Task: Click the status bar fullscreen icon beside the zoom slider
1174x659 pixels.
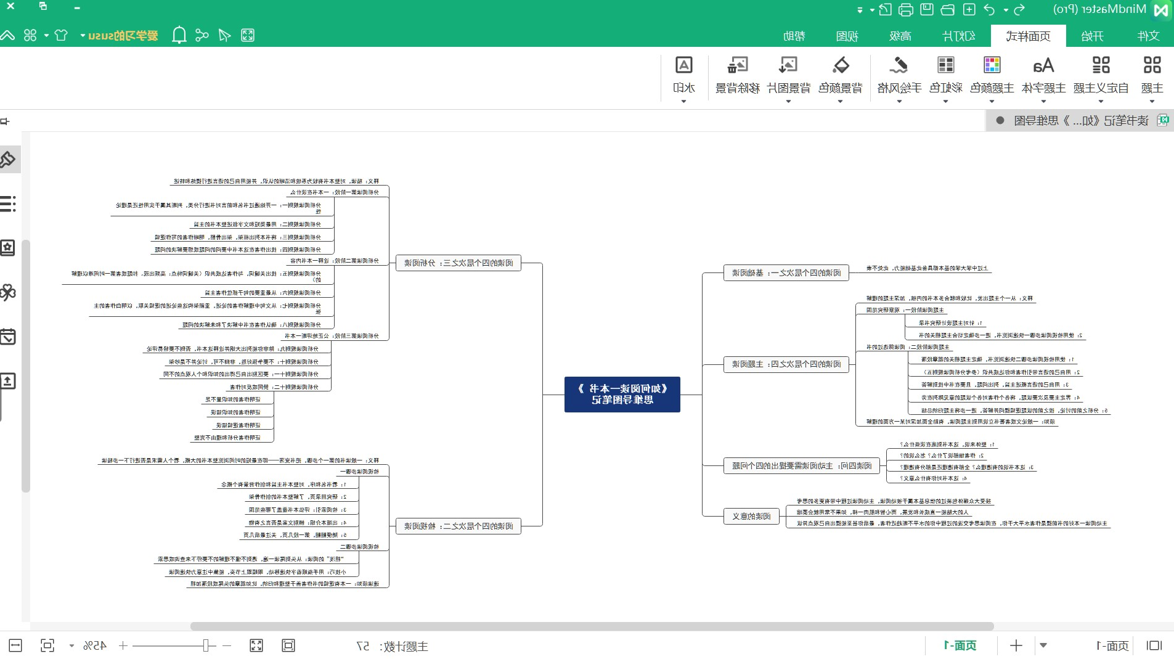Action: tap(256, 645)
